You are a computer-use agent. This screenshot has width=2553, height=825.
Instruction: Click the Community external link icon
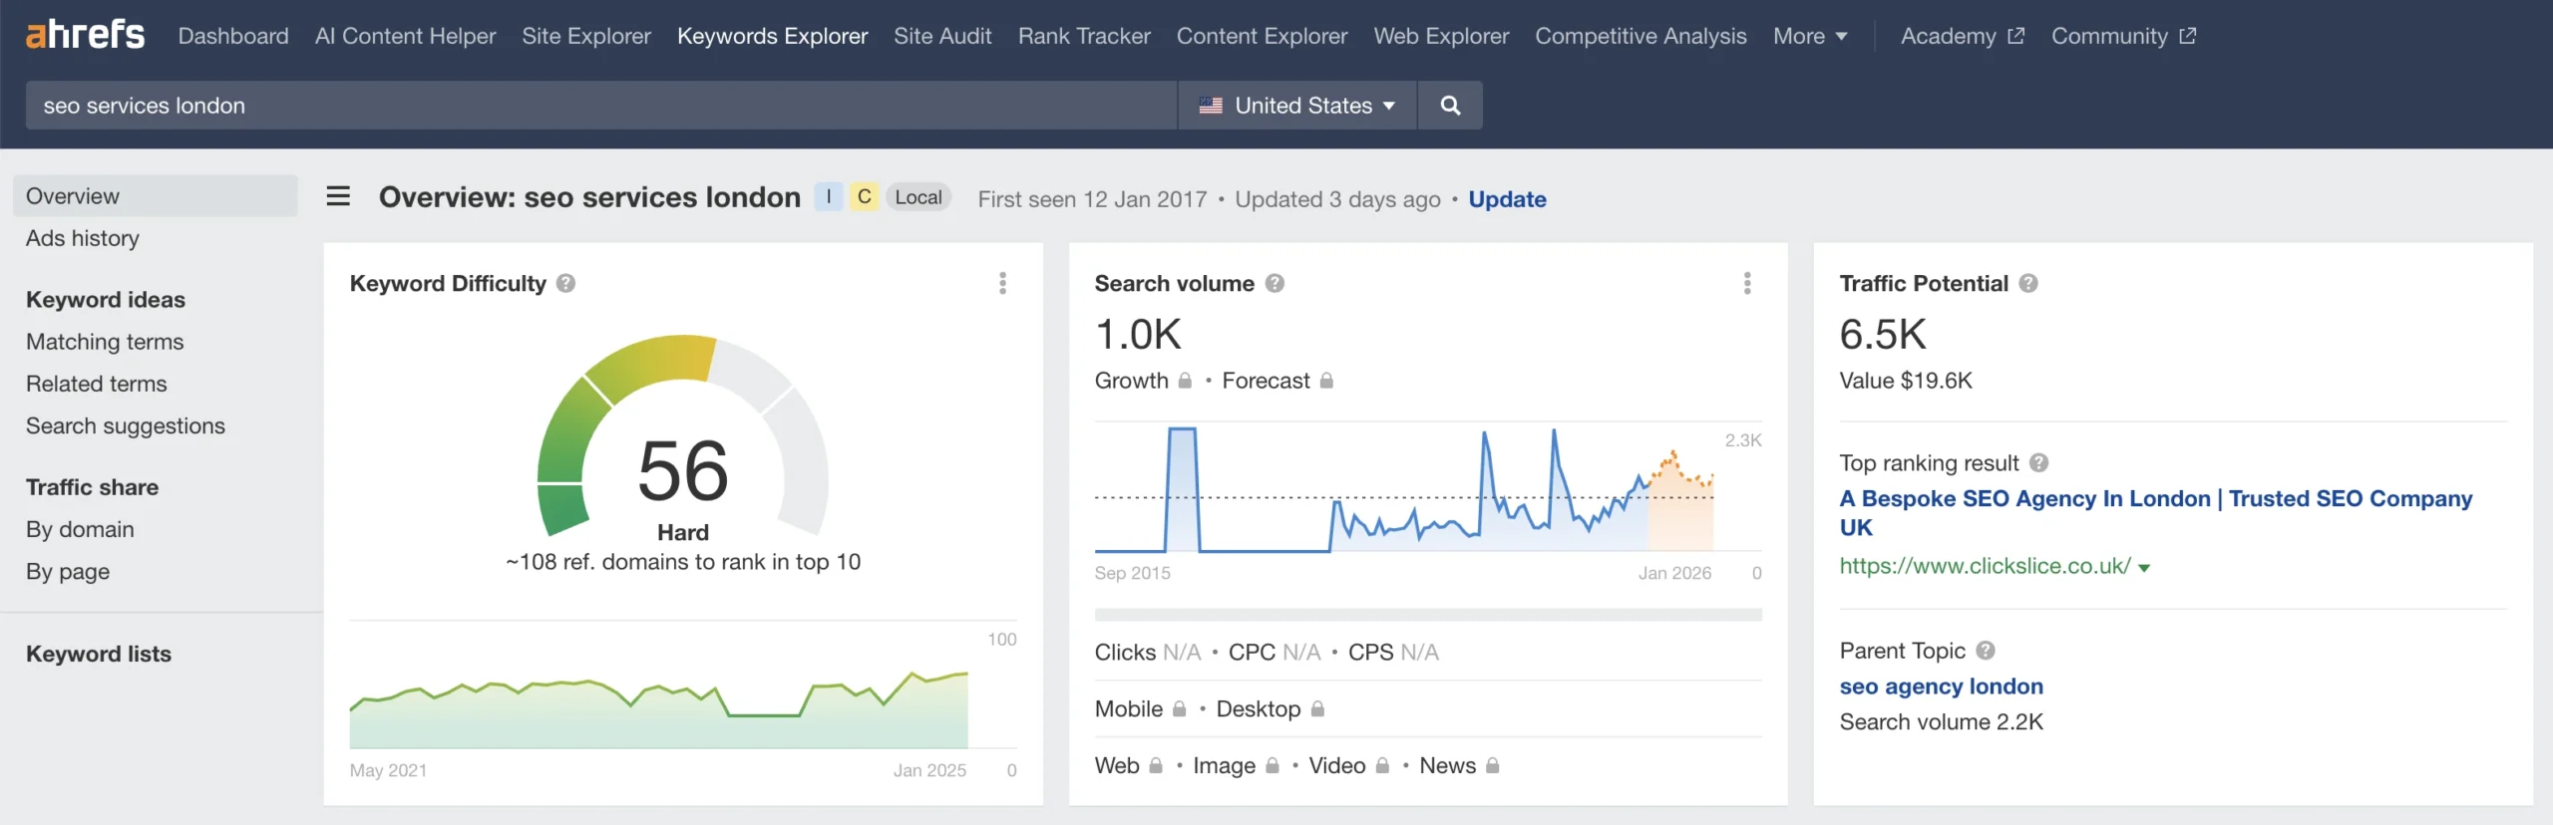(2188, 36)
